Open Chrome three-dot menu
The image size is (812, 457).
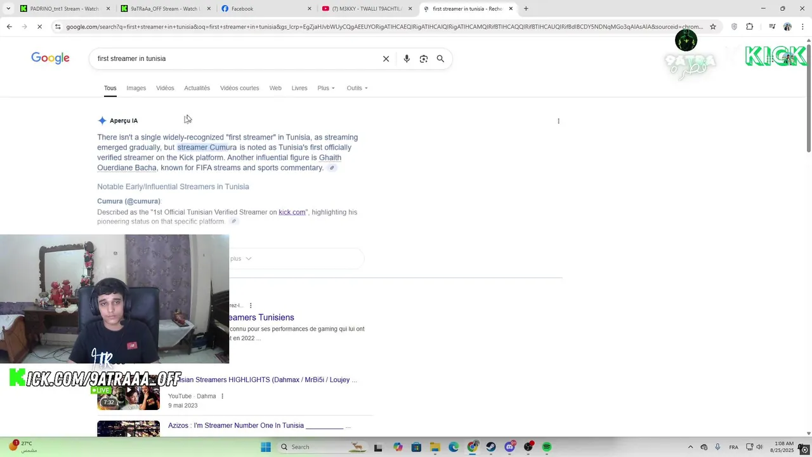pyautogui.click(x=803, y=27)
